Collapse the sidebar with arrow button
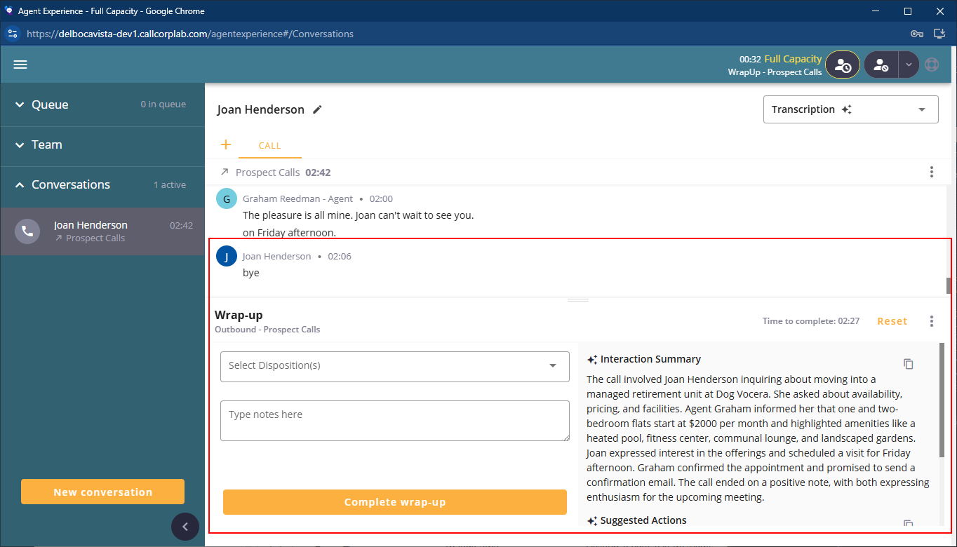Screen dimensions: 957x547 [x=185, y=527]
